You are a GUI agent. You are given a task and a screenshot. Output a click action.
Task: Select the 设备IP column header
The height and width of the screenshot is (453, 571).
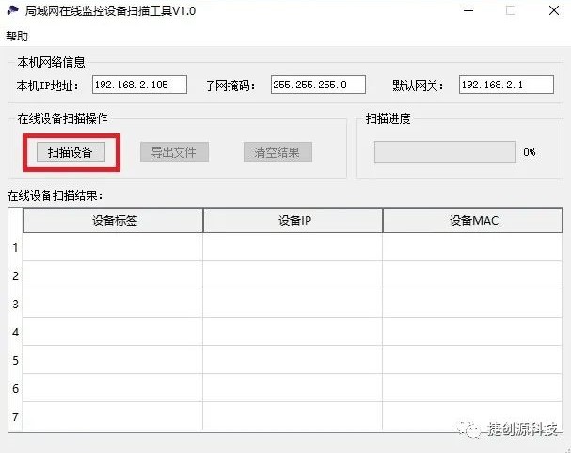click(293, 221)
